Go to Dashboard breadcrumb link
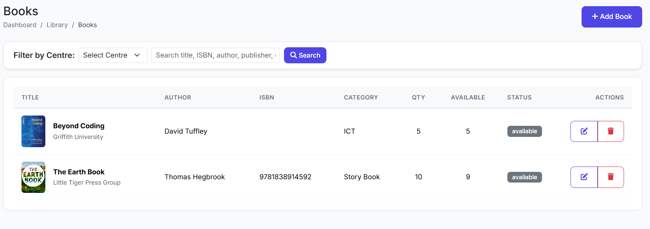 [20, 25]
